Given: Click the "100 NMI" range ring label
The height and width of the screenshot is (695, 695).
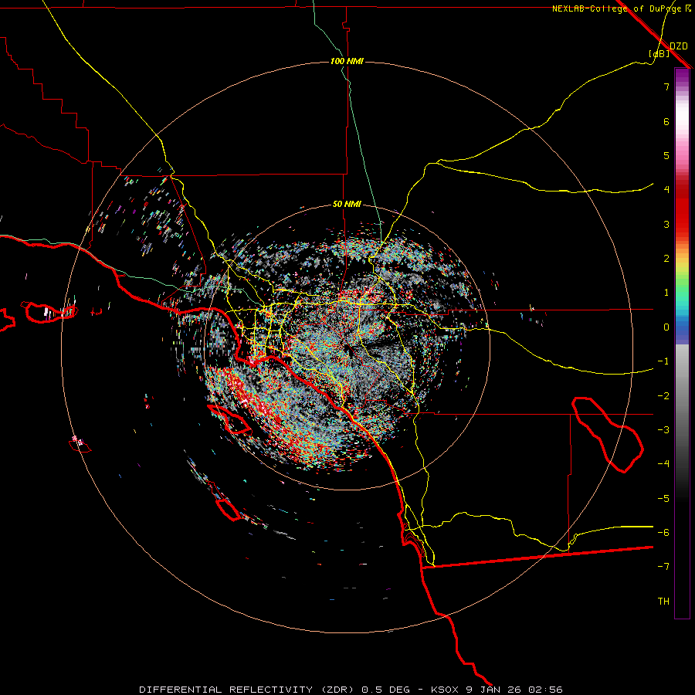Looking at the screenshot, I should [347, 61].
